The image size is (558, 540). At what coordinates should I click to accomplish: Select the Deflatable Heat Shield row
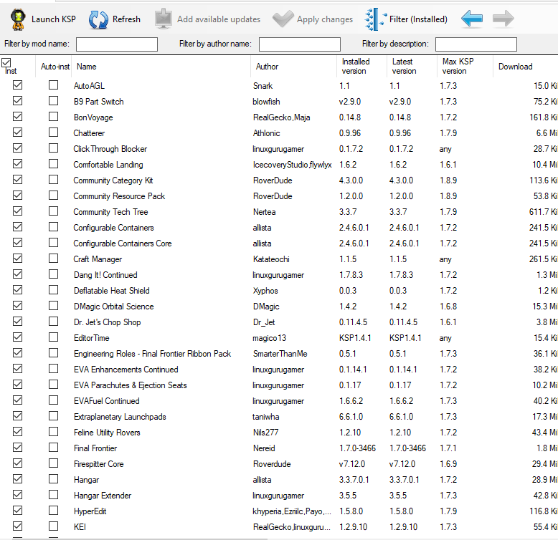pos(279,291)
